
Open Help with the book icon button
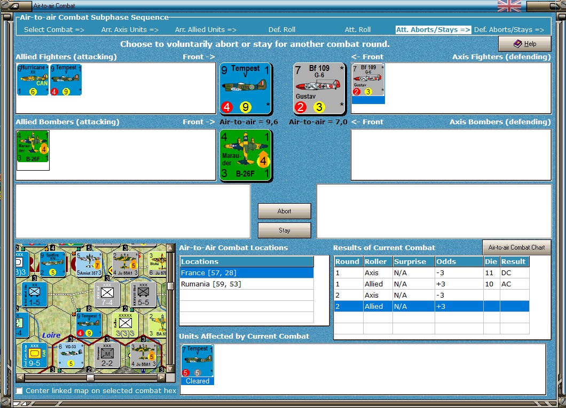[524, 44]
